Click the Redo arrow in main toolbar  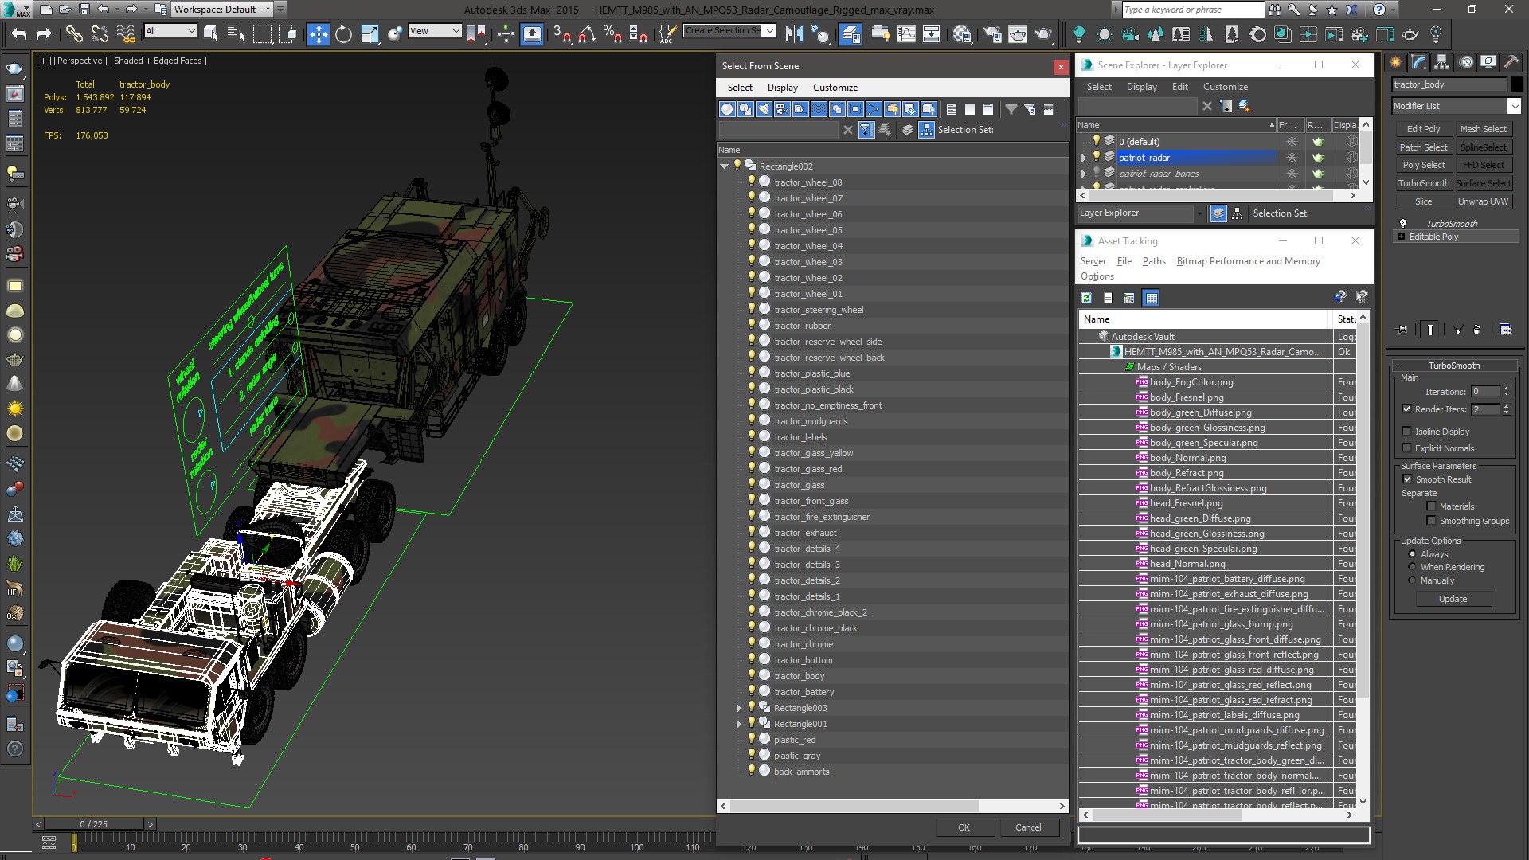44,33
